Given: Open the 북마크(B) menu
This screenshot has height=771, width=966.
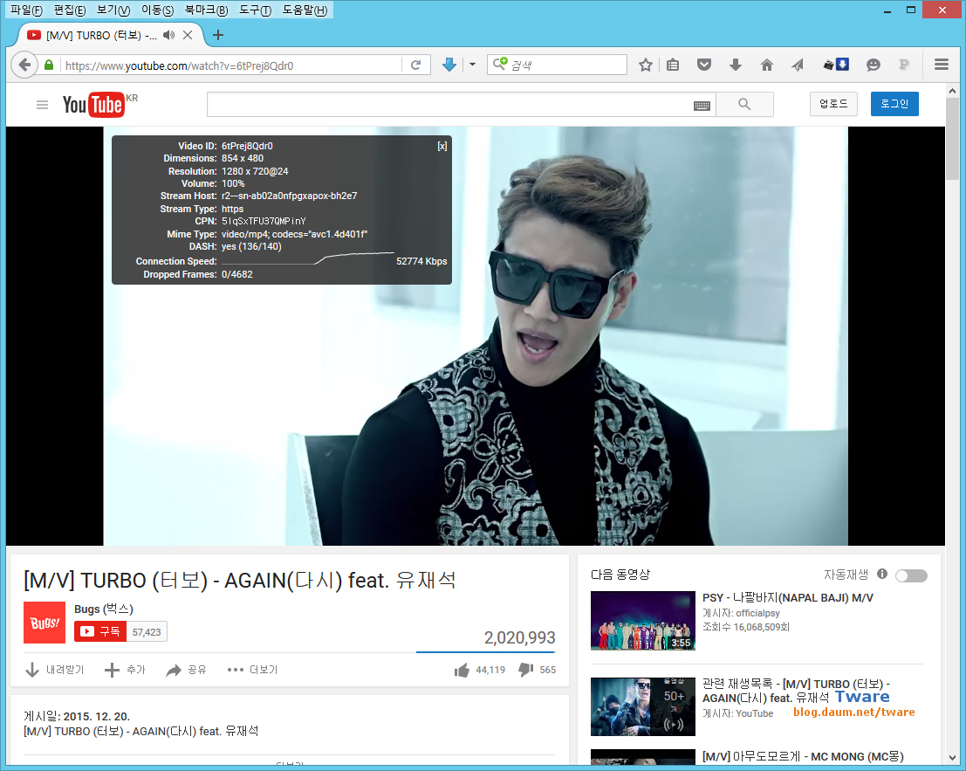Looking at the screenshot, I should click(x=207, y=10).
